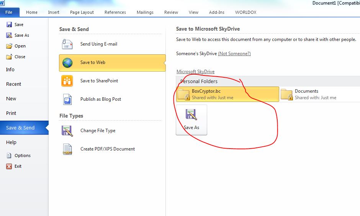Click the Microsoft SkyDrive link
Screen dimensions: 360x216
(195, 72)
